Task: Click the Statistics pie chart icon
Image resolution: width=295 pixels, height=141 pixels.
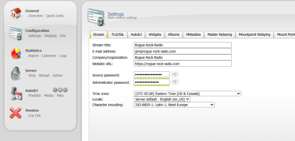Action: point(16,53)
